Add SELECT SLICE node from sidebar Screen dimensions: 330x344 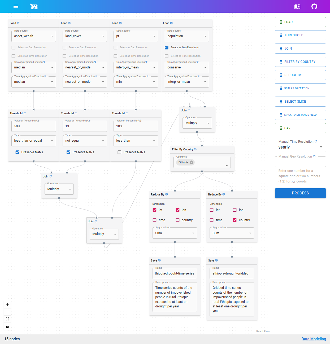300,102
